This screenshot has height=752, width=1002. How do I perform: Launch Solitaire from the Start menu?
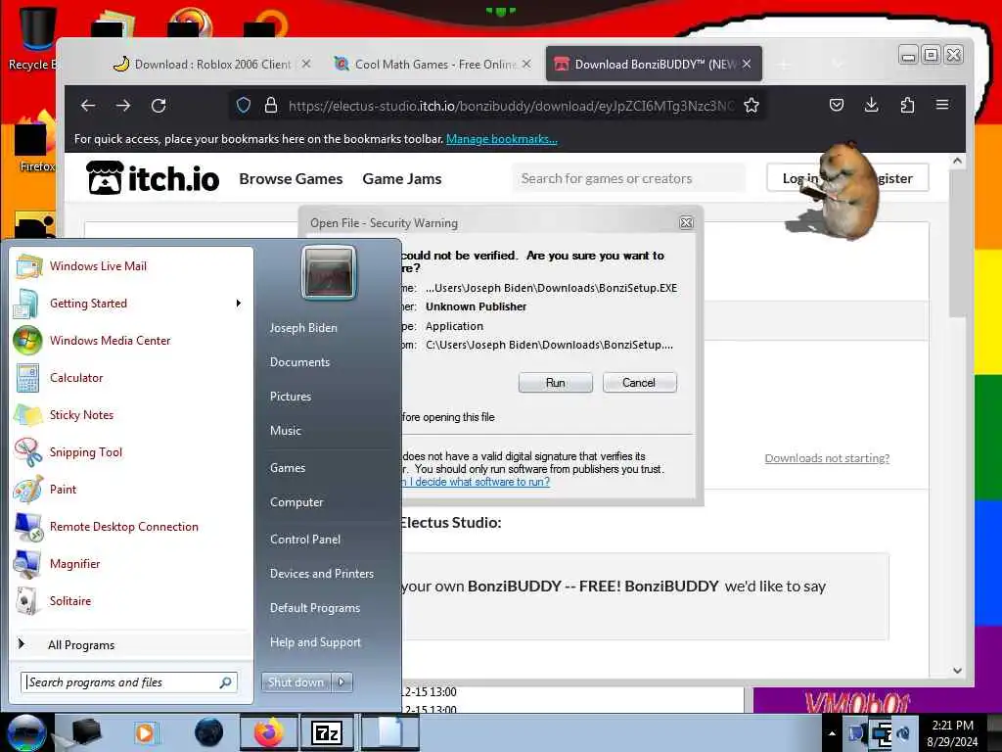[70, 600]
